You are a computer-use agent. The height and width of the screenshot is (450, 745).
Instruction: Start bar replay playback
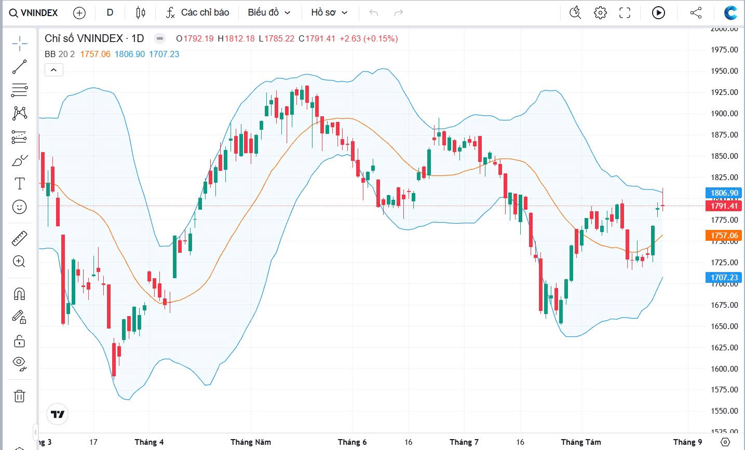tap(658, 12)
